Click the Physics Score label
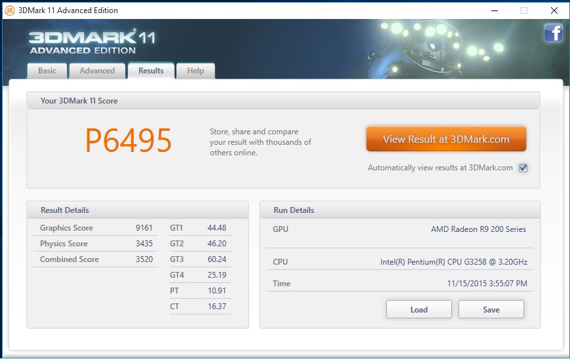 pyautogui.click(x=64, y=244)
